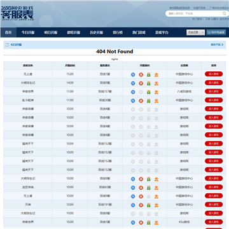Click the game name 血饮传说
This screenshot has width=229, height=229.
28,187
